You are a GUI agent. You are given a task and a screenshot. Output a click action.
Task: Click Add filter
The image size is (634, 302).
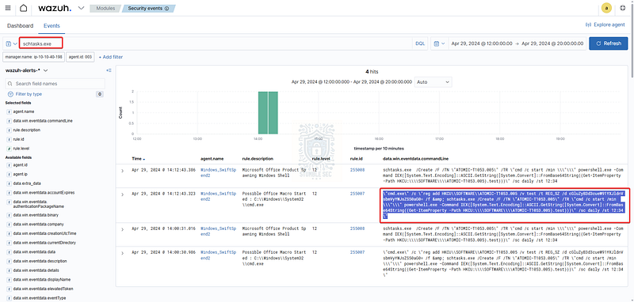(110, 57)
